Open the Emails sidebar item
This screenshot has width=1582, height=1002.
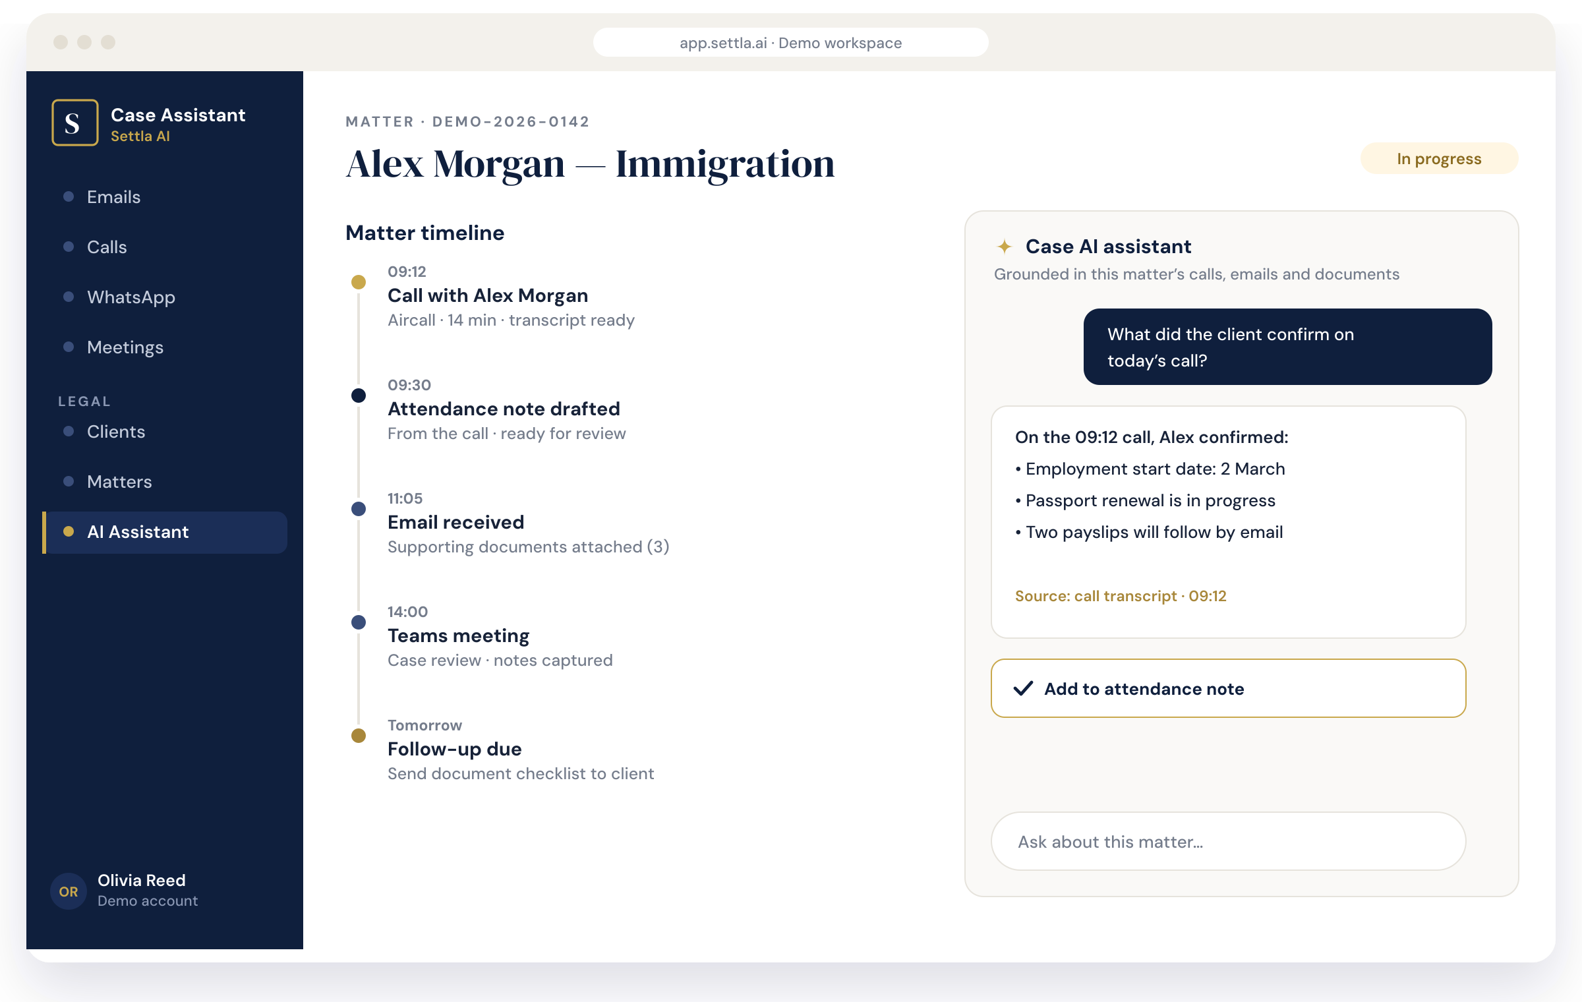[x=165, y=197]
